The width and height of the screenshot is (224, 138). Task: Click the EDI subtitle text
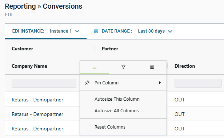point(9,14)
